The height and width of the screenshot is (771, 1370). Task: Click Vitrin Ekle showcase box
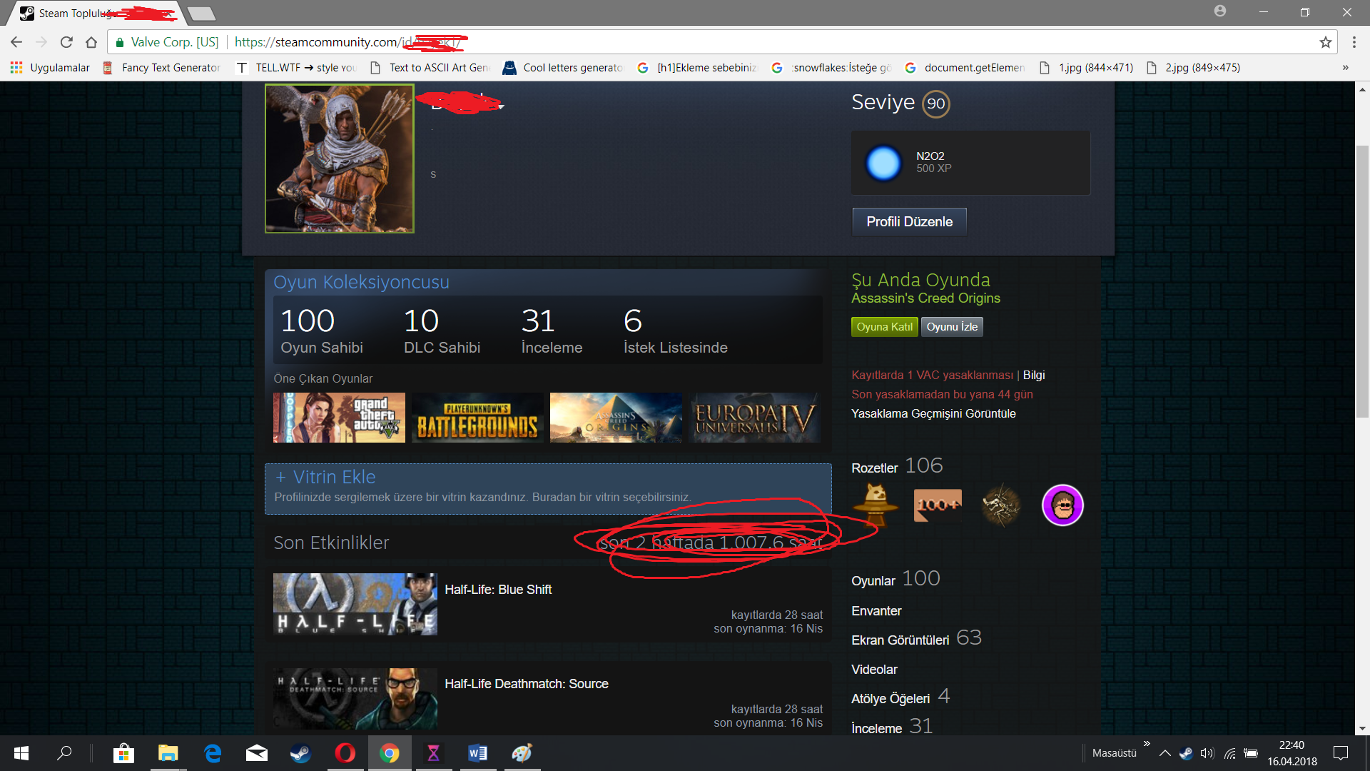[548, 489]
